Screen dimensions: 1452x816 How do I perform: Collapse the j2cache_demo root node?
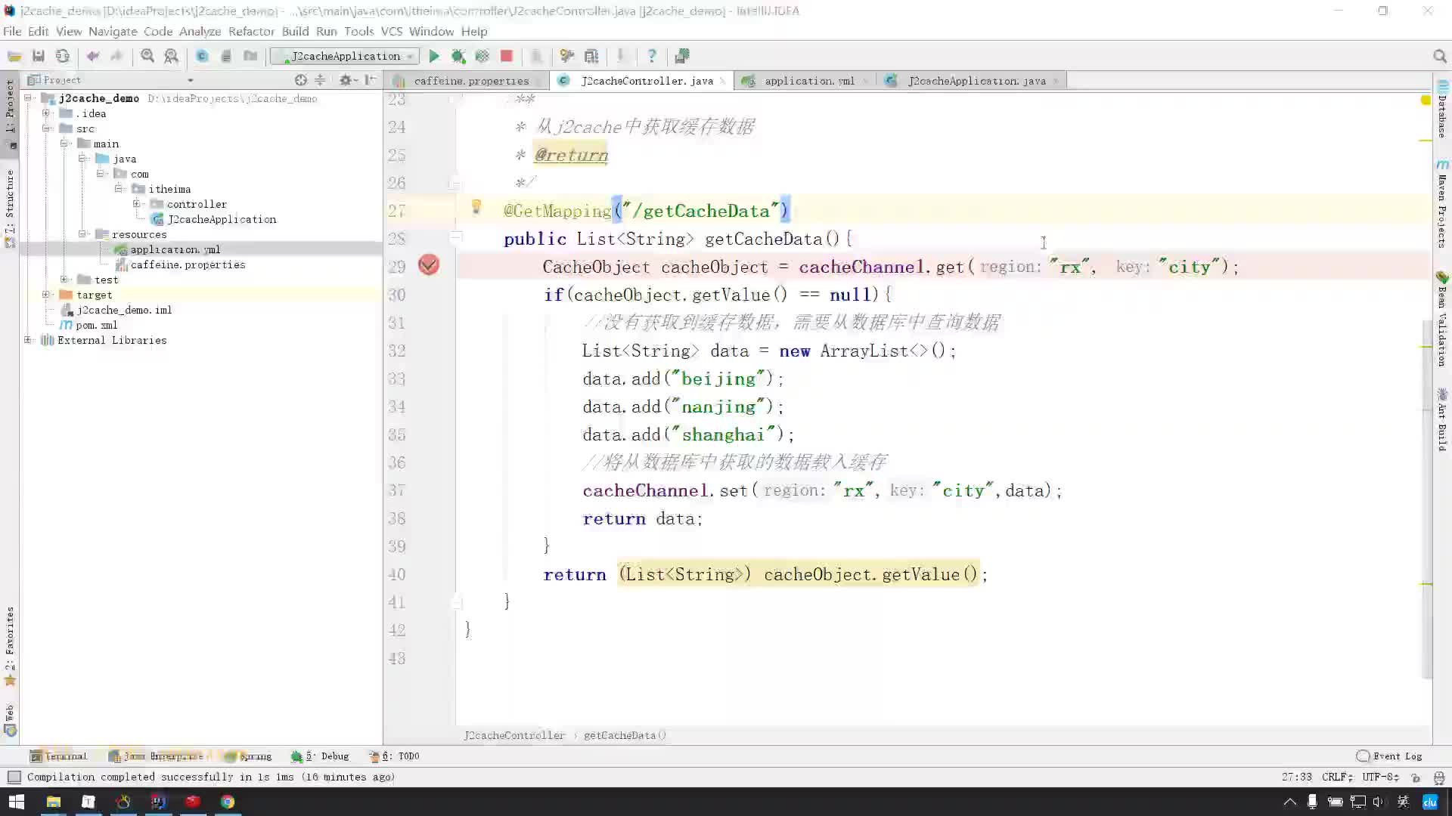tap(28, 98)
